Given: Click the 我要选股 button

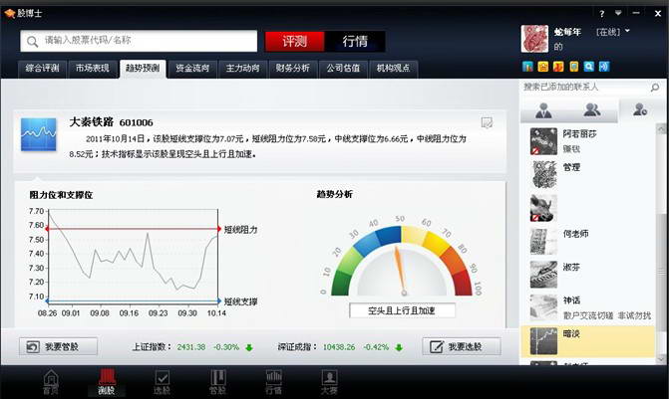Looking at the screenshot, I should point(462,346).
